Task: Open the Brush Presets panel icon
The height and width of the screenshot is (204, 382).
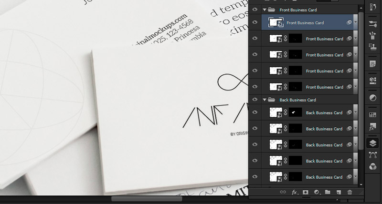Action: [x=373, y=23]
